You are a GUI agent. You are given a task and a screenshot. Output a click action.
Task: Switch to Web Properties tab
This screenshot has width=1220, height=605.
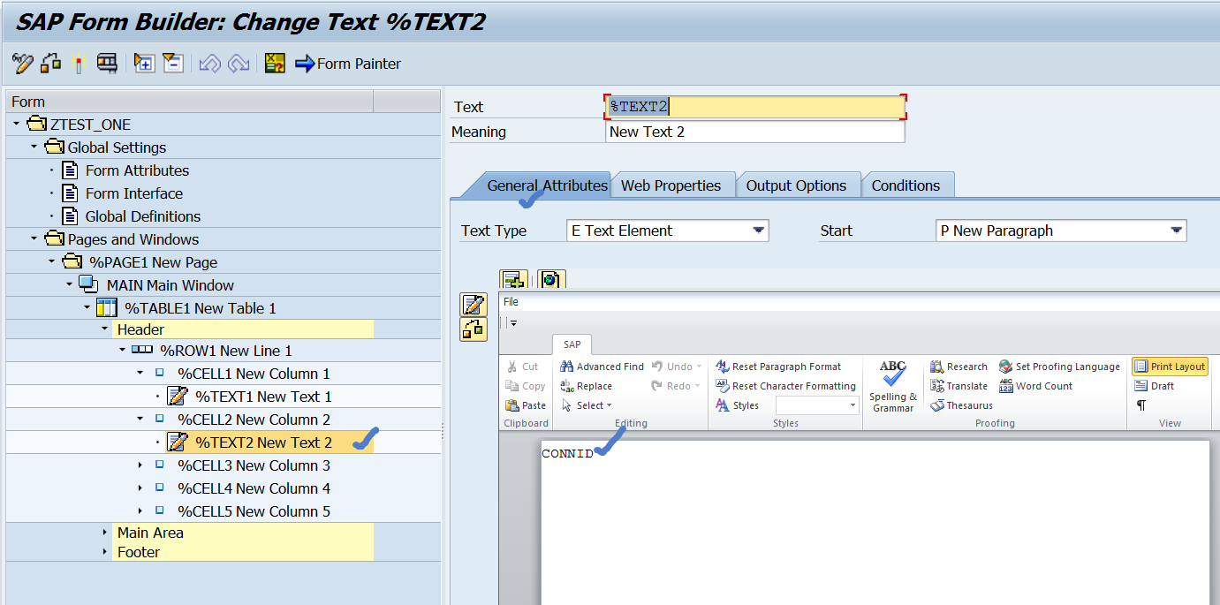pyautogui.click(x=671, y=185)
